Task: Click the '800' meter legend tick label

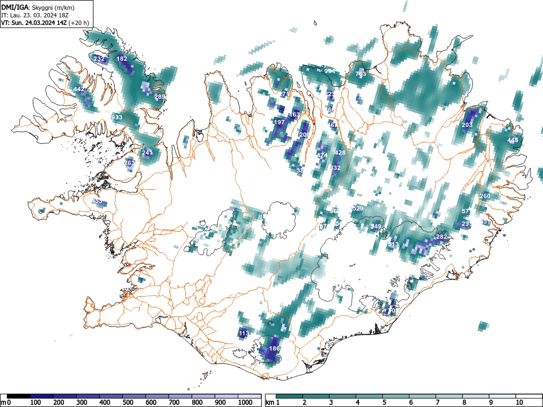Action: pos(197,403)
